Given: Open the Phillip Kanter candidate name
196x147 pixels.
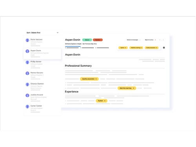Looking at the screenshot, I should point(36,62).
